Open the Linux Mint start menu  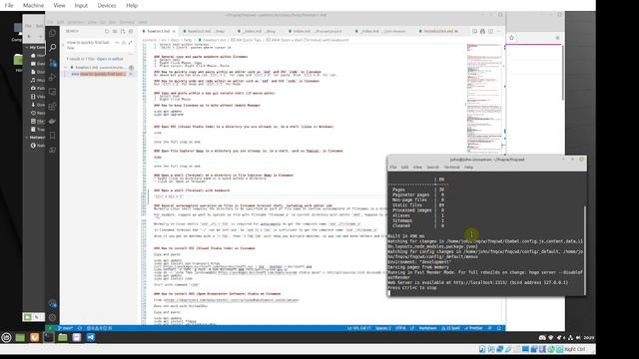pos(6,337)
